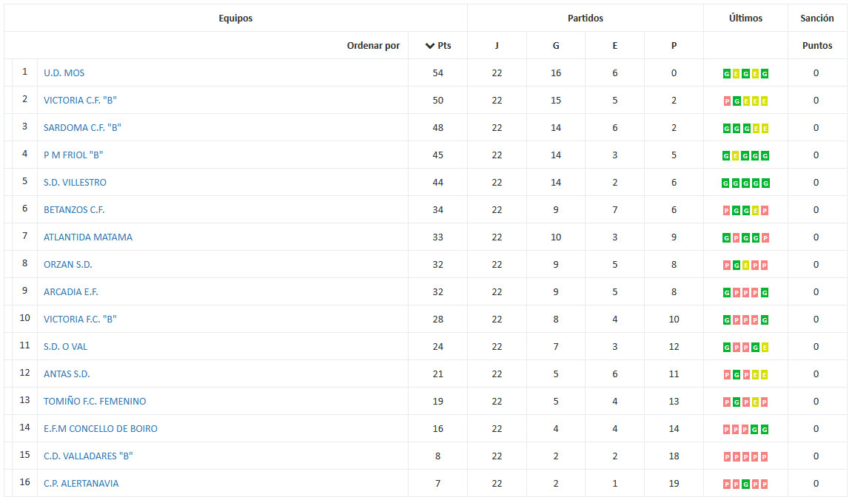Click BETANZOS C.F. team name
852x500 pixels.
tap(74, 209)
